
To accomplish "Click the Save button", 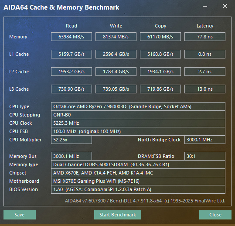I will coord(20,215).
